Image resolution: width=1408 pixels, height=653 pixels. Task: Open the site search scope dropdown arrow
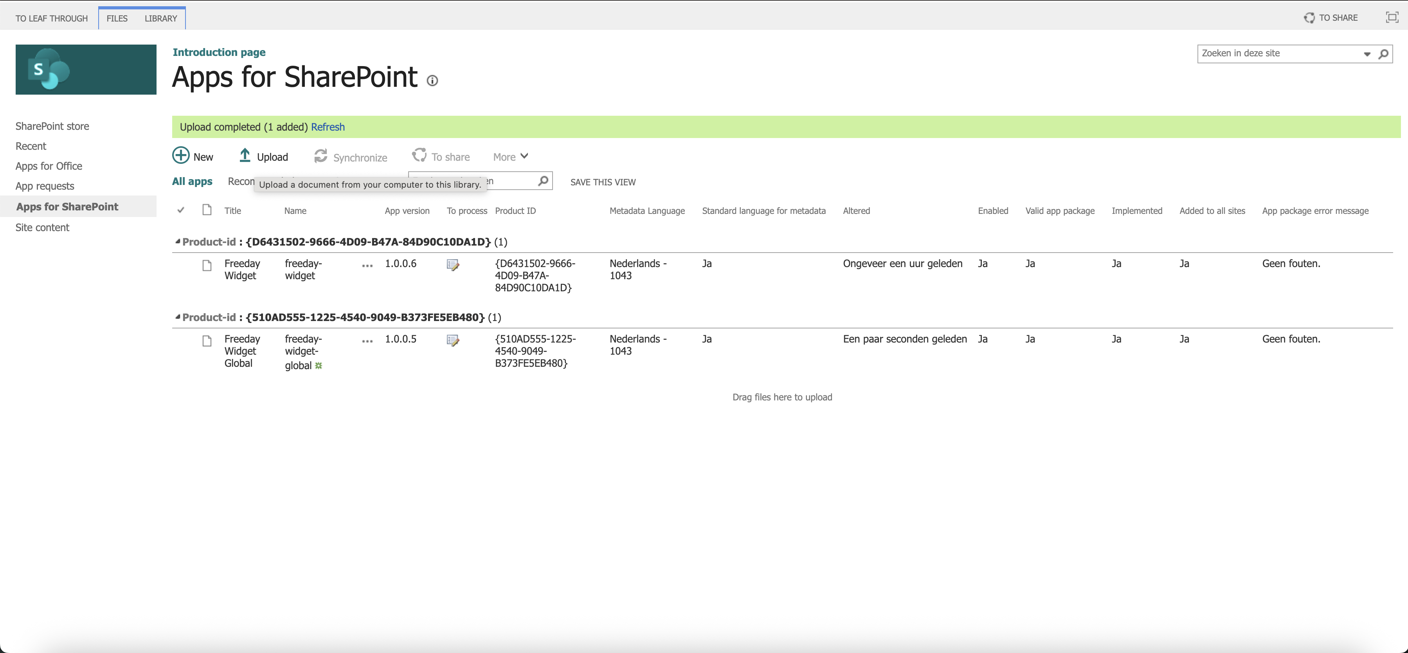pos(1367,54)
